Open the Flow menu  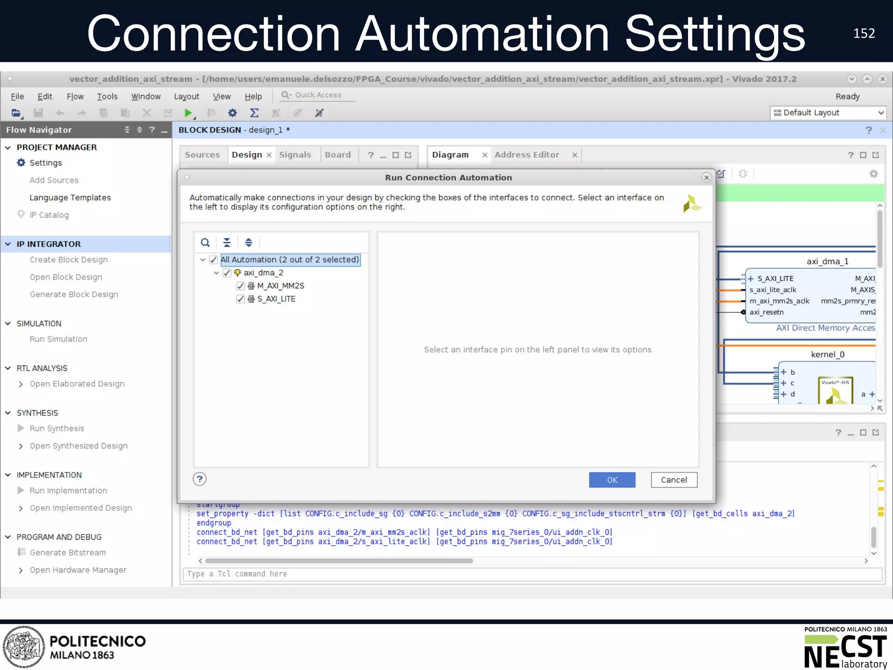pos(75,96)
